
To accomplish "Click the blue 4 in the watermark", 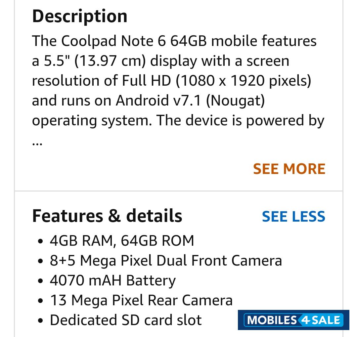I will click(x=304, y=320).
